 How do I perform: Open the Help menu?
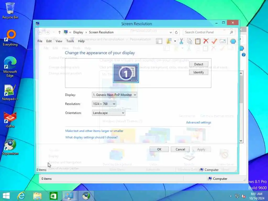(81, 41)
